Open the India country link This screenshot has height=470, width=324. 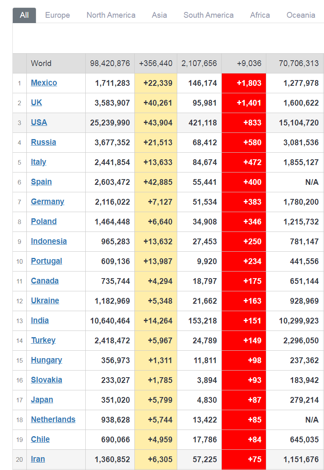click(40, 321)
